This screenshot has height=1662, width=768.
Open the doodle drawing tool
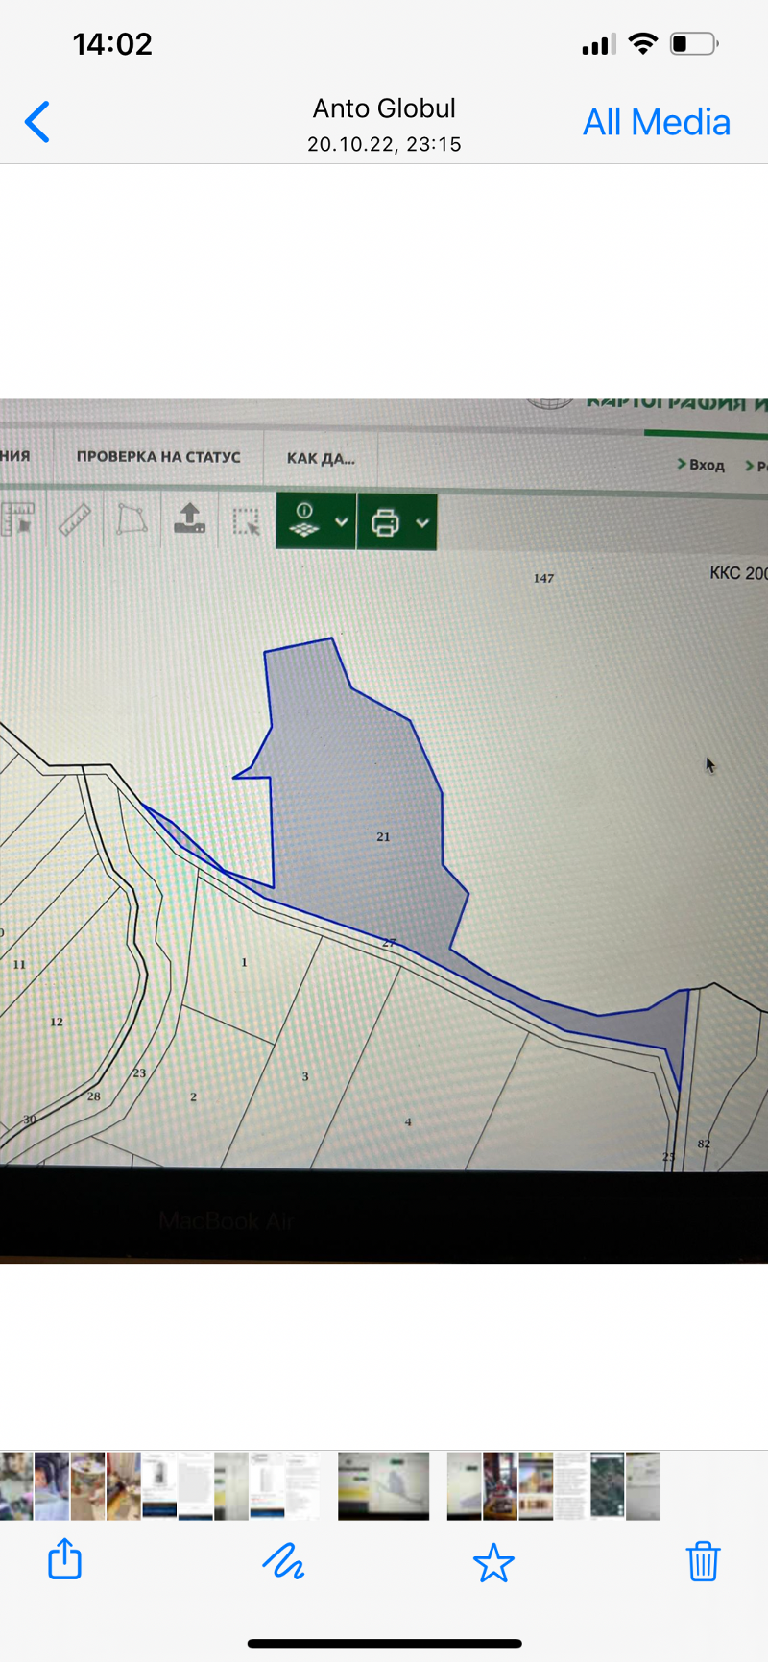pos(283,1561)
